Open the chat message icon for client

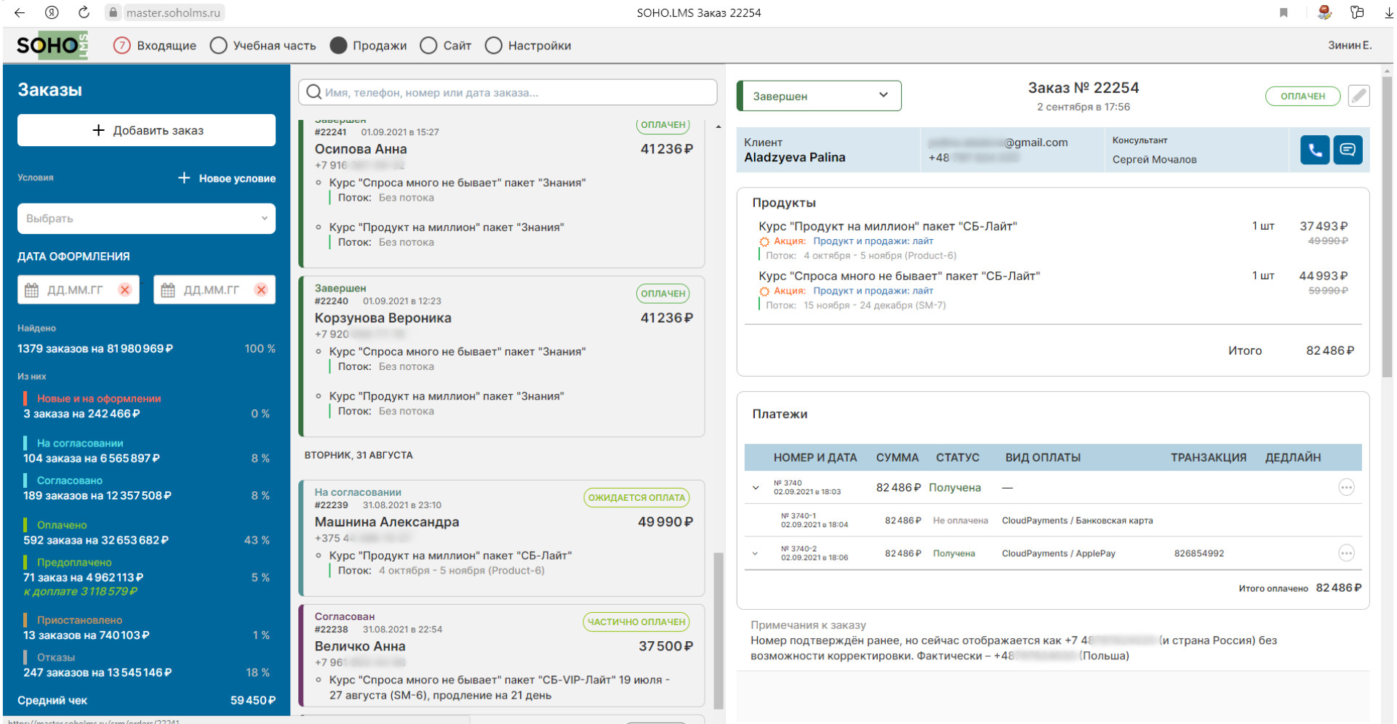(1347, 150)
